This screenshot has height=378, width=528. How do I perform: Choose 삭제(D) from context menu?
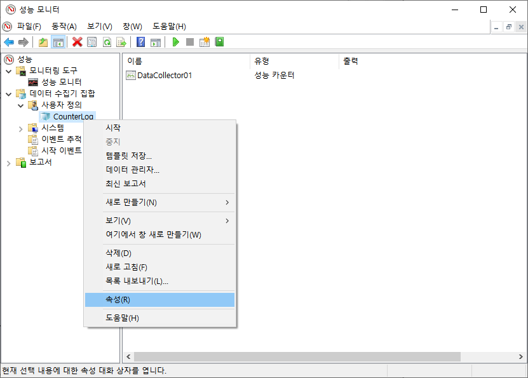(159, 253)
